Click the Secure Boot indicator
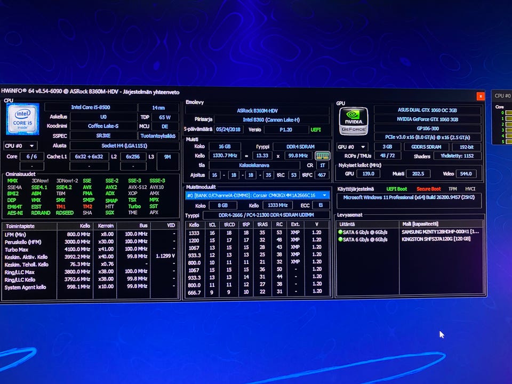The width and height of the screenshot is (512, 384). 428,189
